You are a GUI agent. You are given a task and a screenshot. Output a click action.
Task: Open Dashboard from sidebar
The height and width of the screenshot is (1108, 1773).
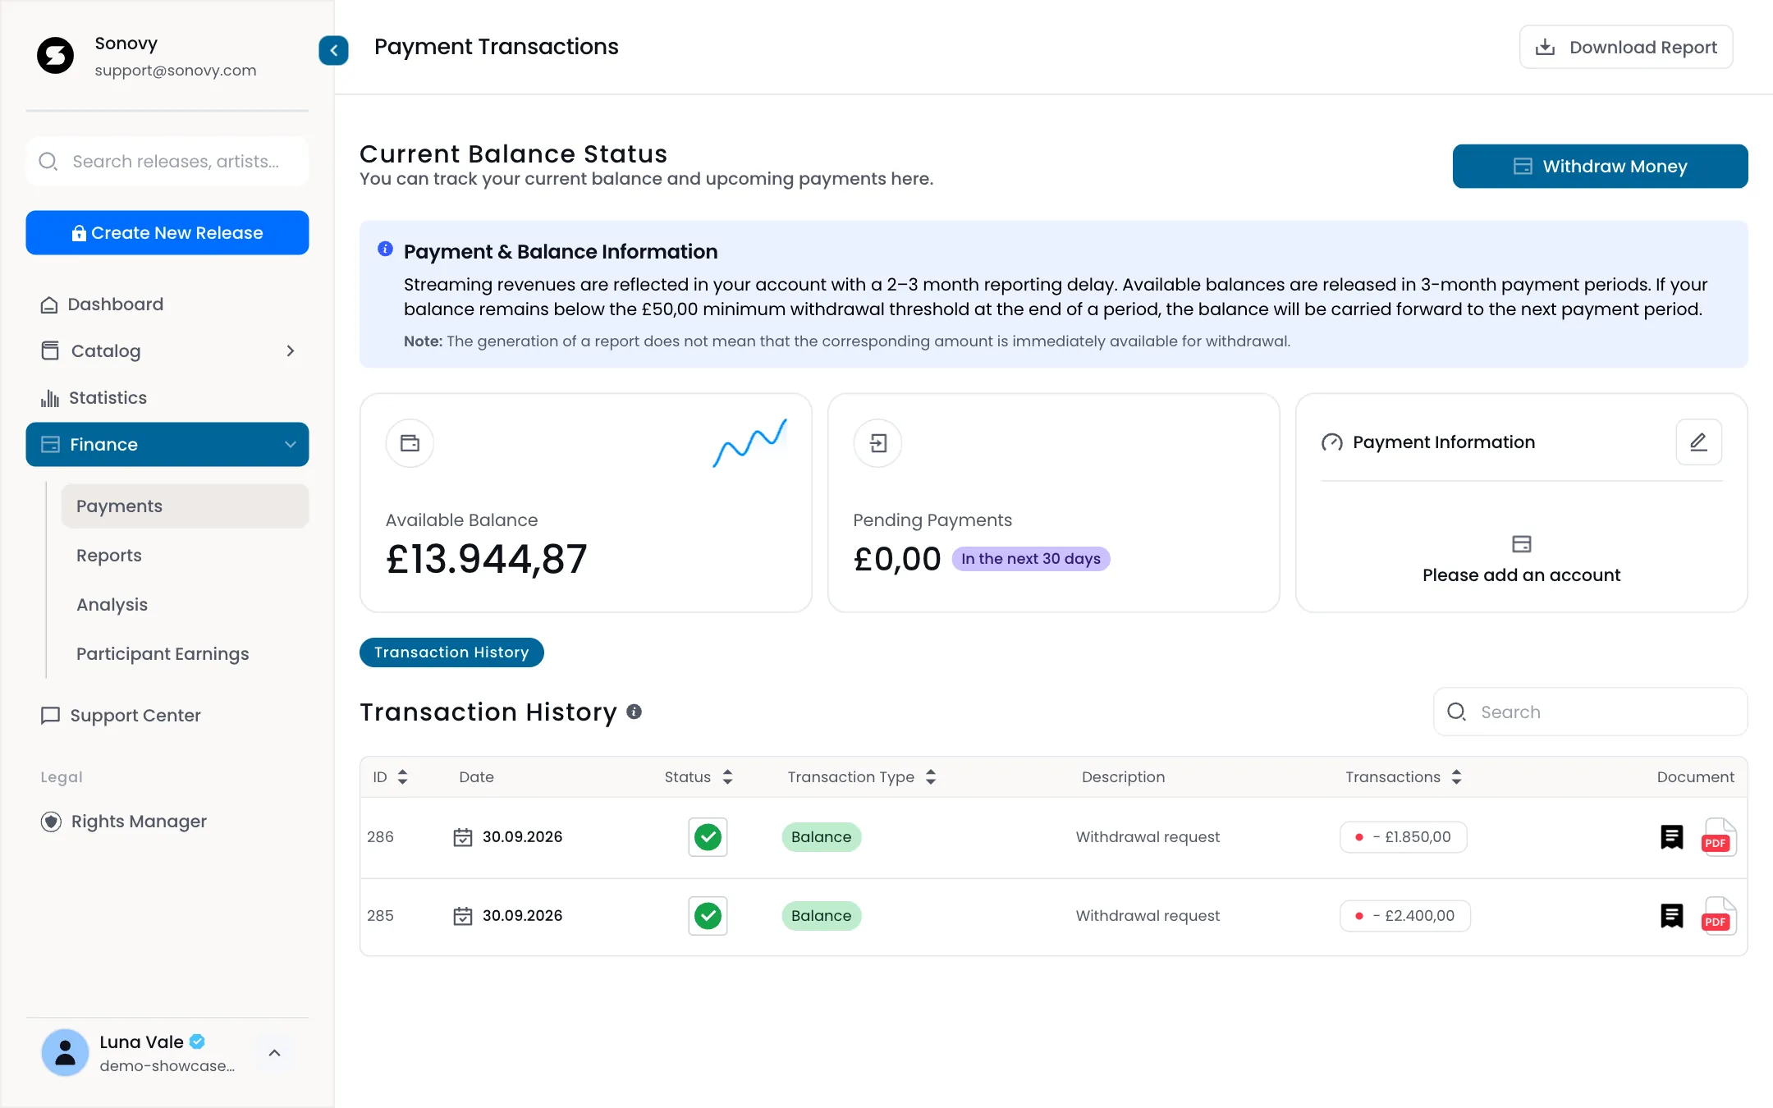167,304
